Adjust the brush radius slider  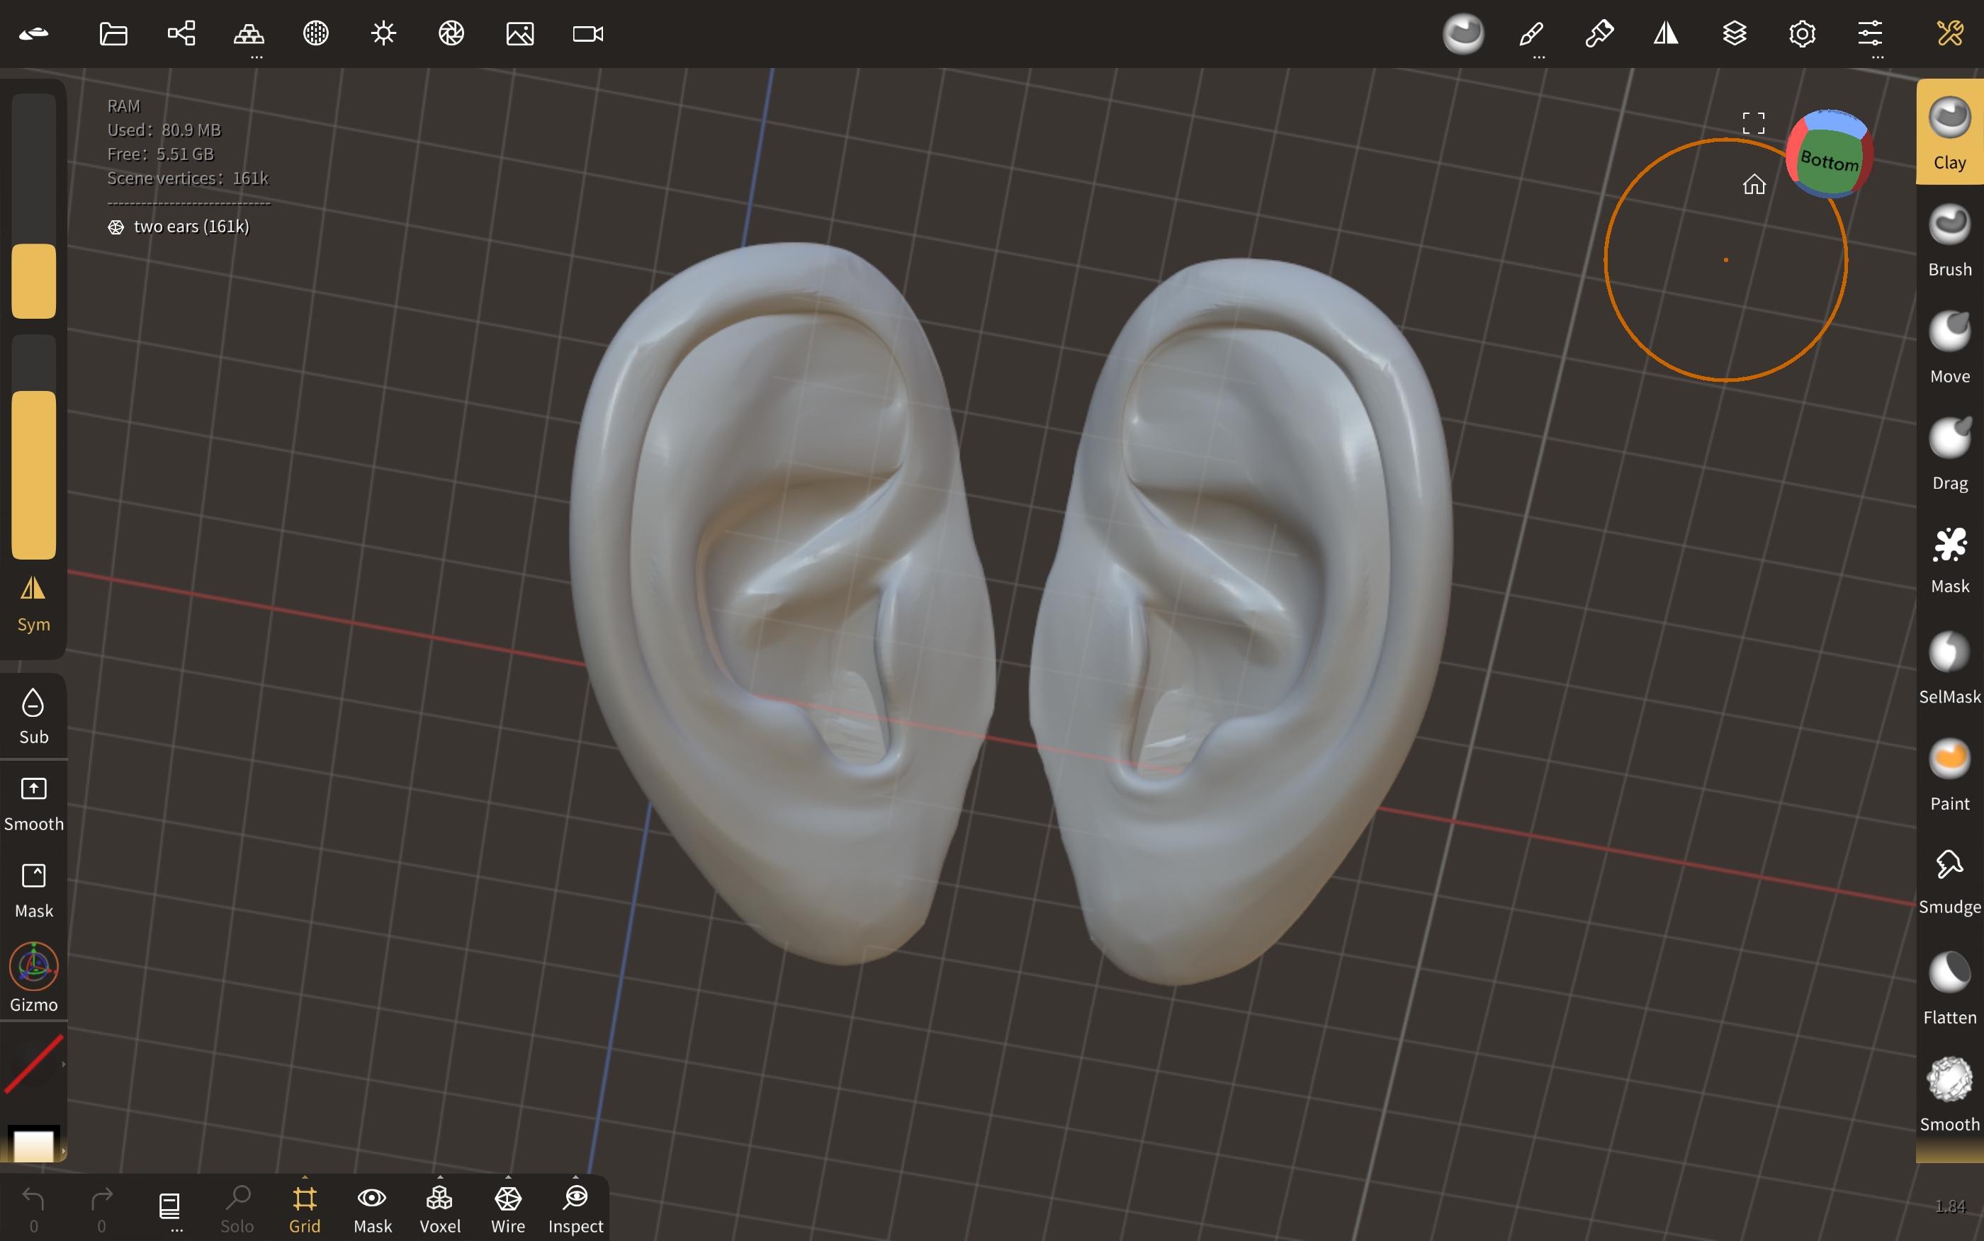[33, 205]
